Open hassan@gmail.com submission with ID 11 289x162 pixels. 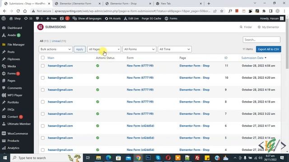60,66
